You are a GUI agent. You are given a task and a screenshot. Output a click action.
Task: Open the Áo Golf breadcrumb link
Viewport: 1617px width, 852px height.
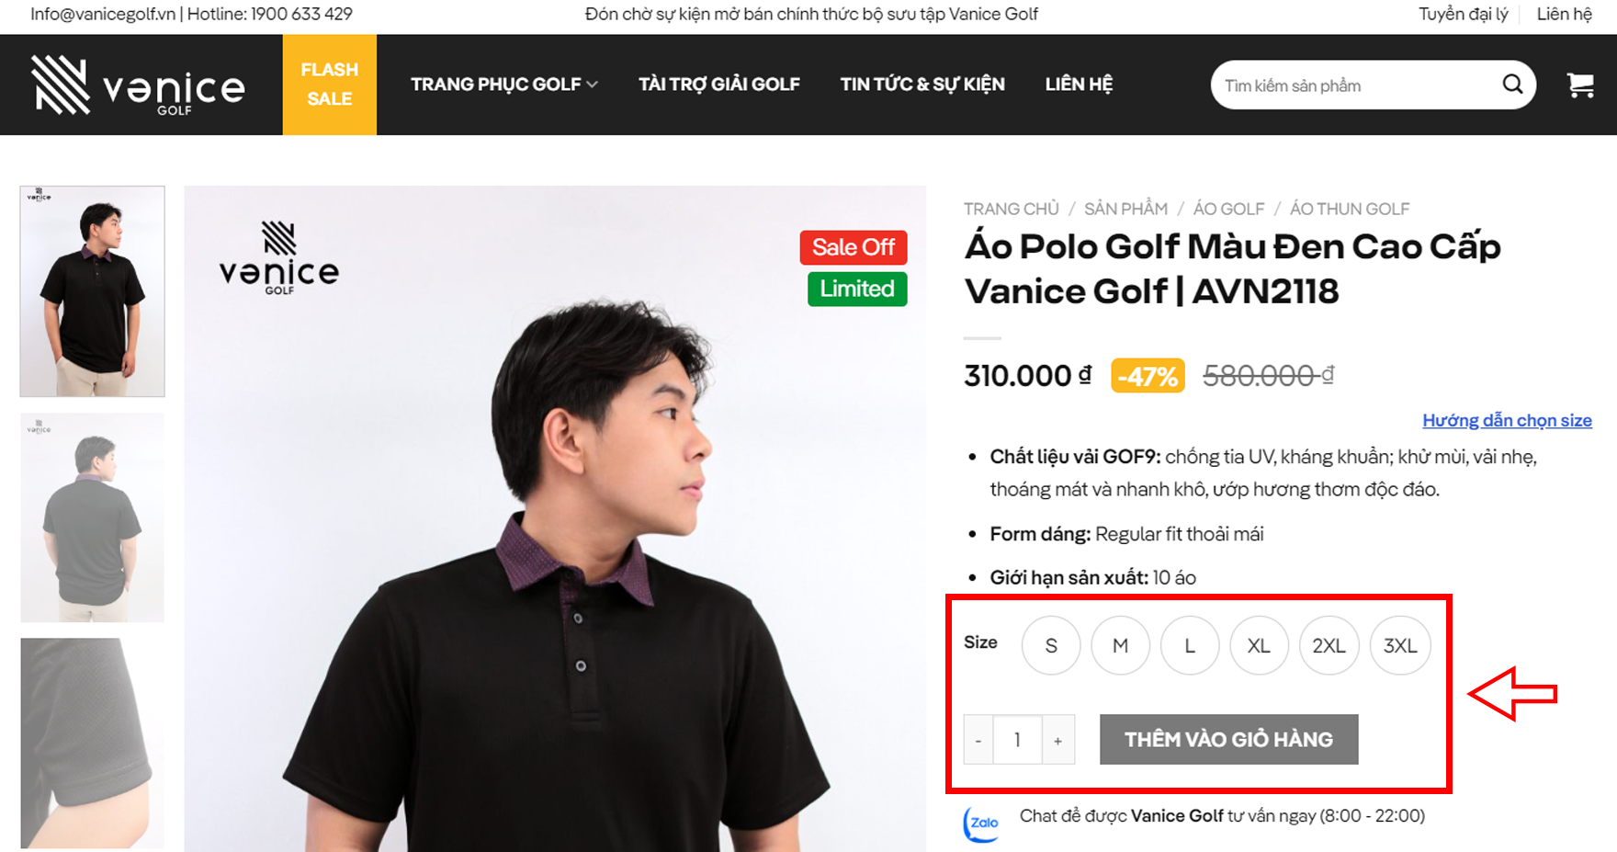[1228, 209]
